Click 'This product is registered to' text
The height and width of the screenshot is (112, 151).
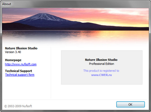tap(101, 71)
